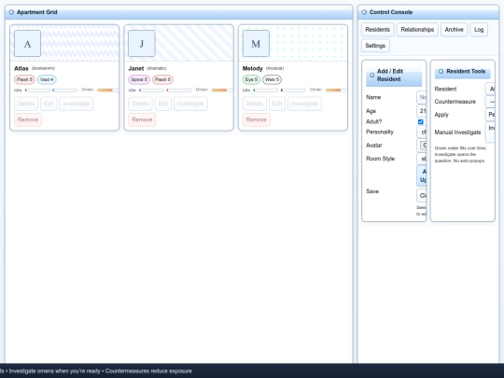
Task: Click the Manual Investigate button
Action: [x=490, y=133]
